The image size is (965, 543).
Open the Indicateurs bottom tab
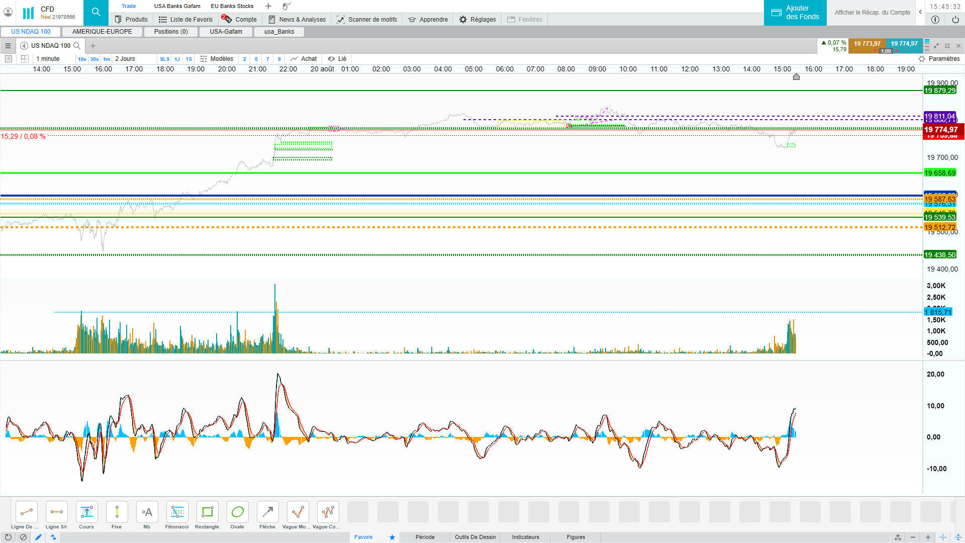(x=525, y=537)
